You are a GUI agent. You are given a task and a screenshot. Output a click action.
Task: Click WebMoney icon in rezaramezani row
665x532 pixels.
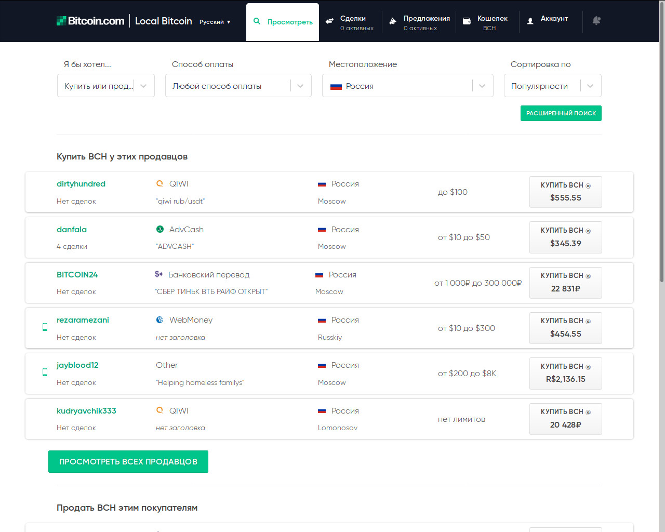tap(160, 320)
